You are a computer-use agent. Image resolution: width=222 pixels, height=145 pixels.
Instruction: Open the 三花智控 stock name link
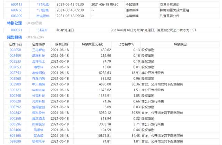39,50
